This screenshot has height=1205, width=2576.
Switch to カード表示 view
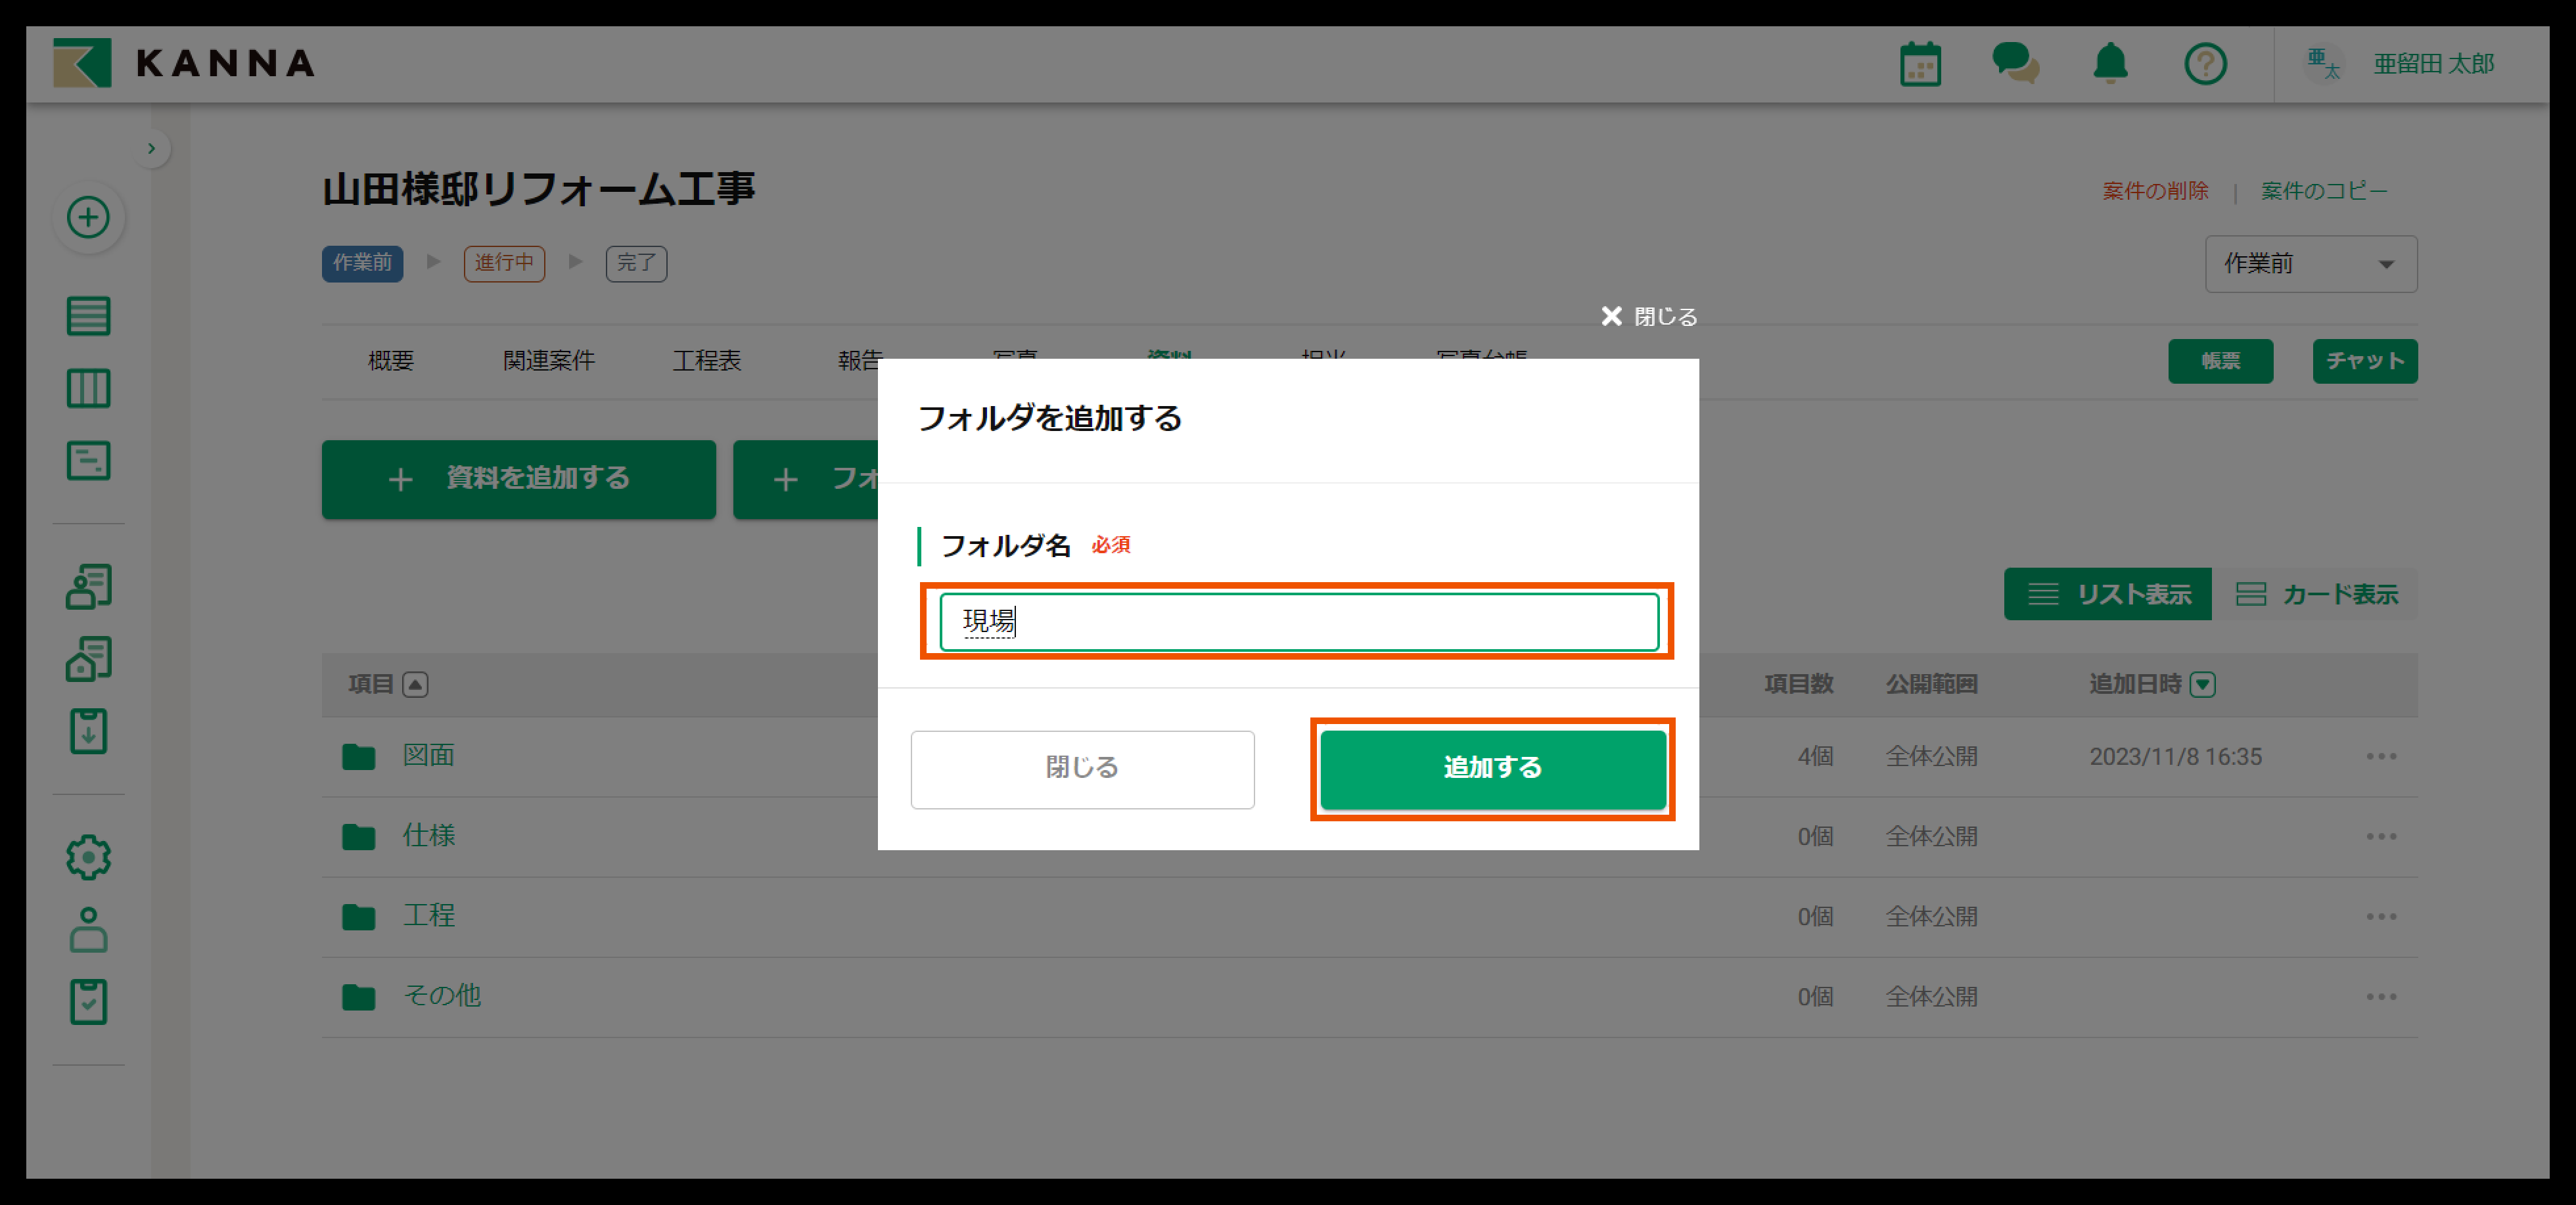(x=2316, y=594)
